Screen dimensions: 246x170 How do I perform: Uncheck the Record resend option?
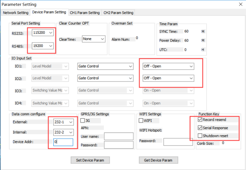200,119
